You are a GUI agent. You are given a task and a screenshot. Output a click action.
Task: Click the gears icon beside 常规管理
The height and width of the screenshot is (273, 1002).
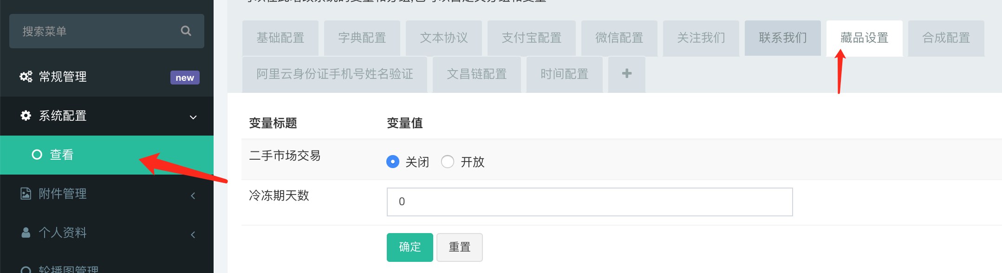tap(26, 77)
